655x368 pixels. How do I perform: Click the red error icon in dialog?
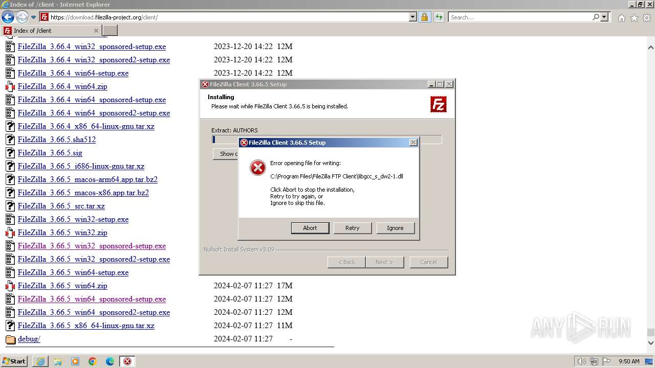pos(257,167)
